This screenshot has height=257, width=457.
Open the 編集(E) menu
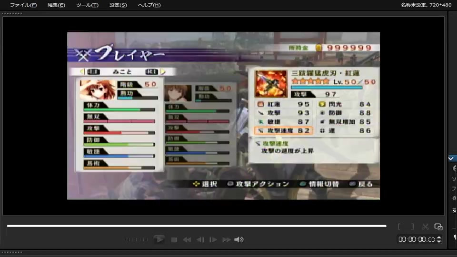[x=56, y=5]
